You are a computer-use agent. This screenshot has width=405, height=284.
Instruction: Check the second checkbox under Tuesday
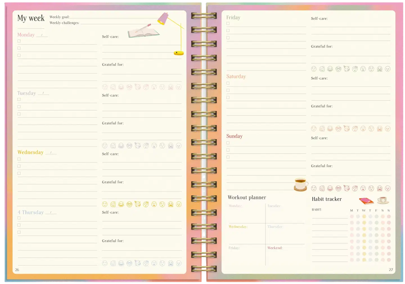click(x=19, y=107)
